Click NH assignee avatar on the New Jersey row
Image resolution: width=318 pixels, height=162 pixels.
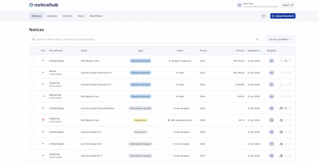click(x=271, y=96)
